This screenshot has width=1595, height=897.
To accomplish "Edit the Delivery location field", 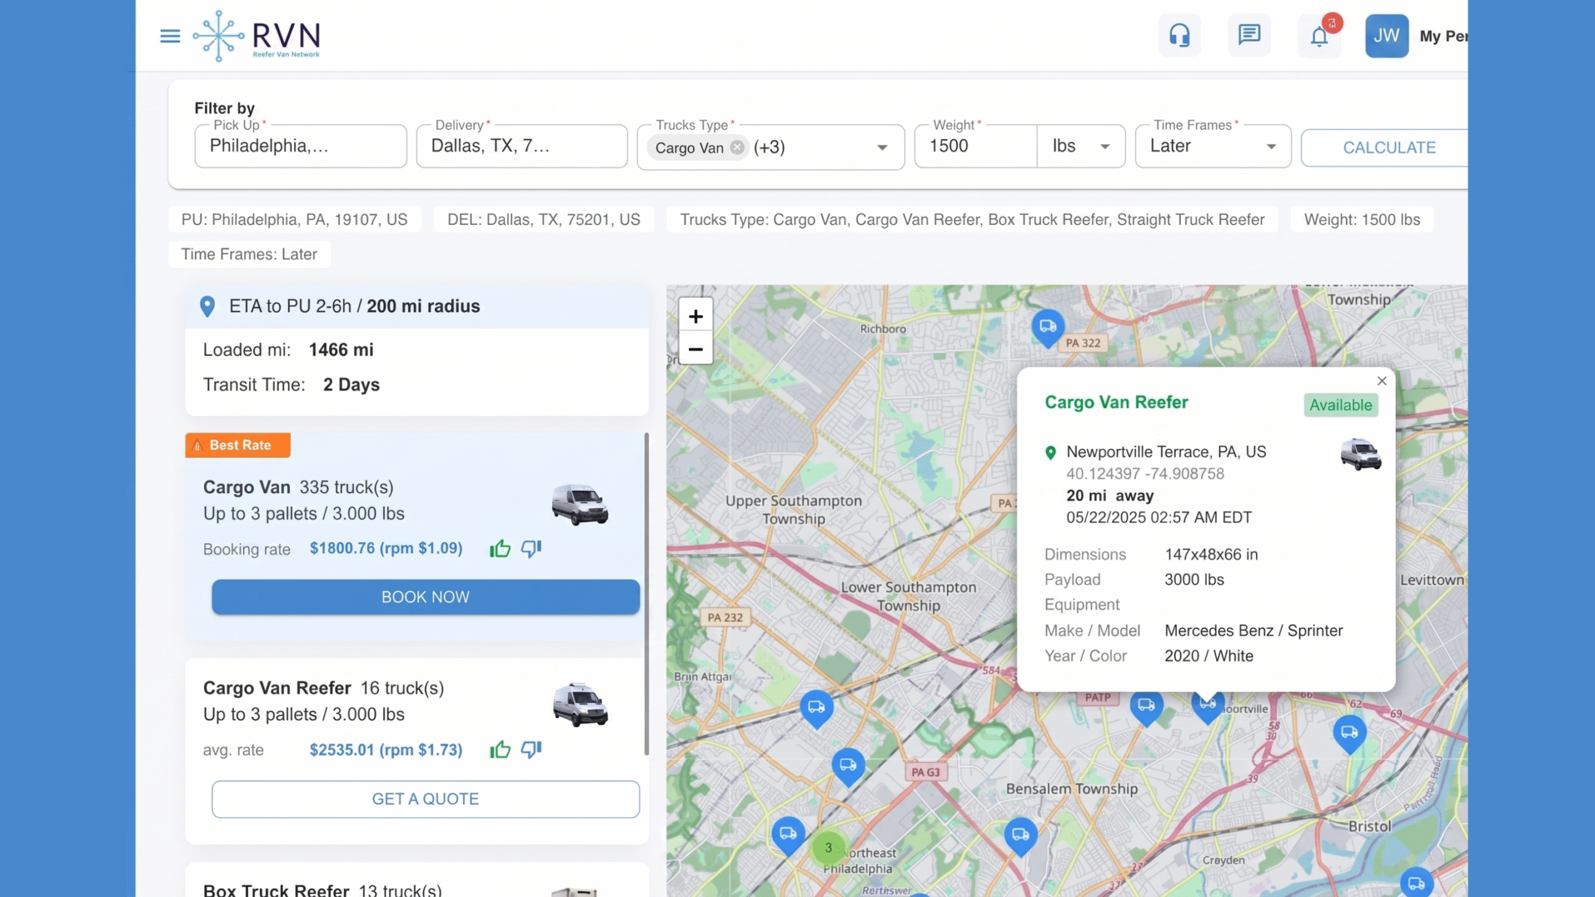I will pyautogui.click(x=521, y=146).
